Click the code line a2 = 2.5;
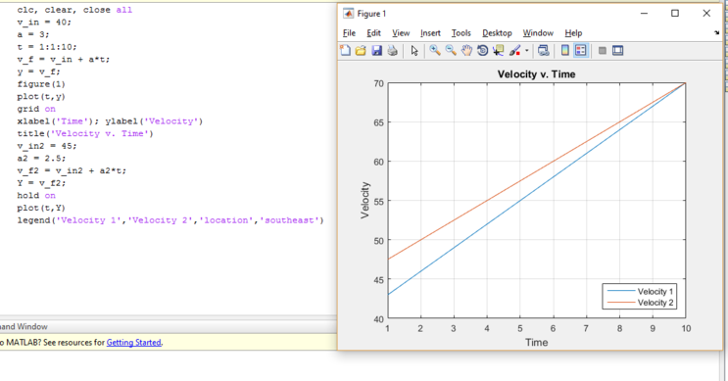The height and width of the screenshot is (381, 728). tap(41, 159)
